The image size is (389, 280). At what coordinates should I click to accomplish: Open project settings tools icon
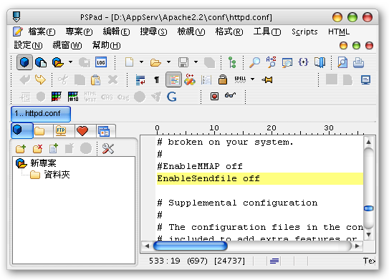(x=108, y=148)
